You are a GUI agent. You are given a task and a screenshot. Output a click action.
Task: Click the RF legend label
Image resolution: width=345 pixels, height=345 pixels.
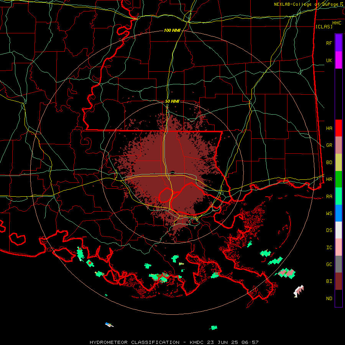(x=329, y=43)
